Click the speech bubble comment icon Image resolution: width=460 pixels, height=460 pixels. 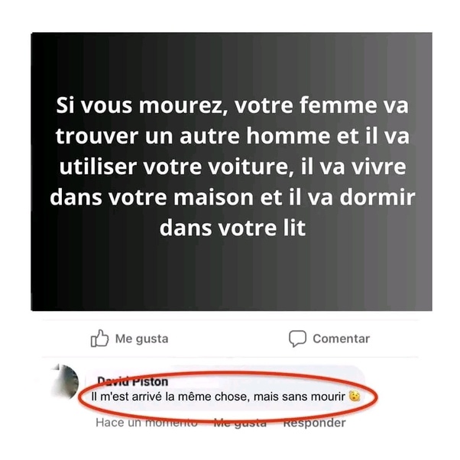297,339
